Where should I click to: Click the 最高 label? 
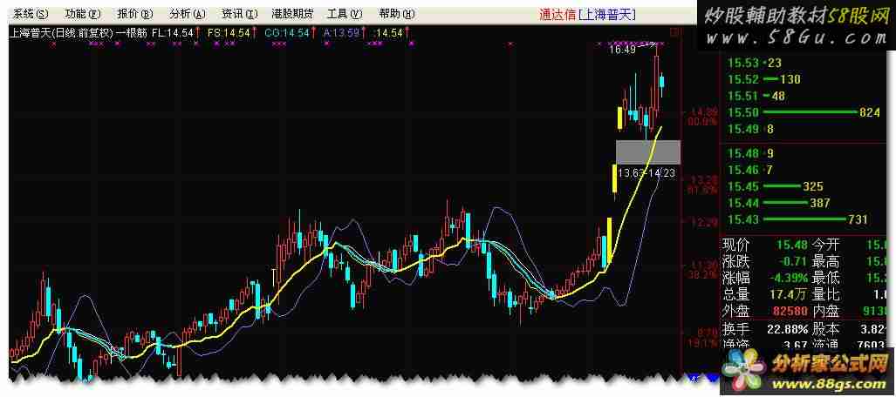tap(825, 262)
